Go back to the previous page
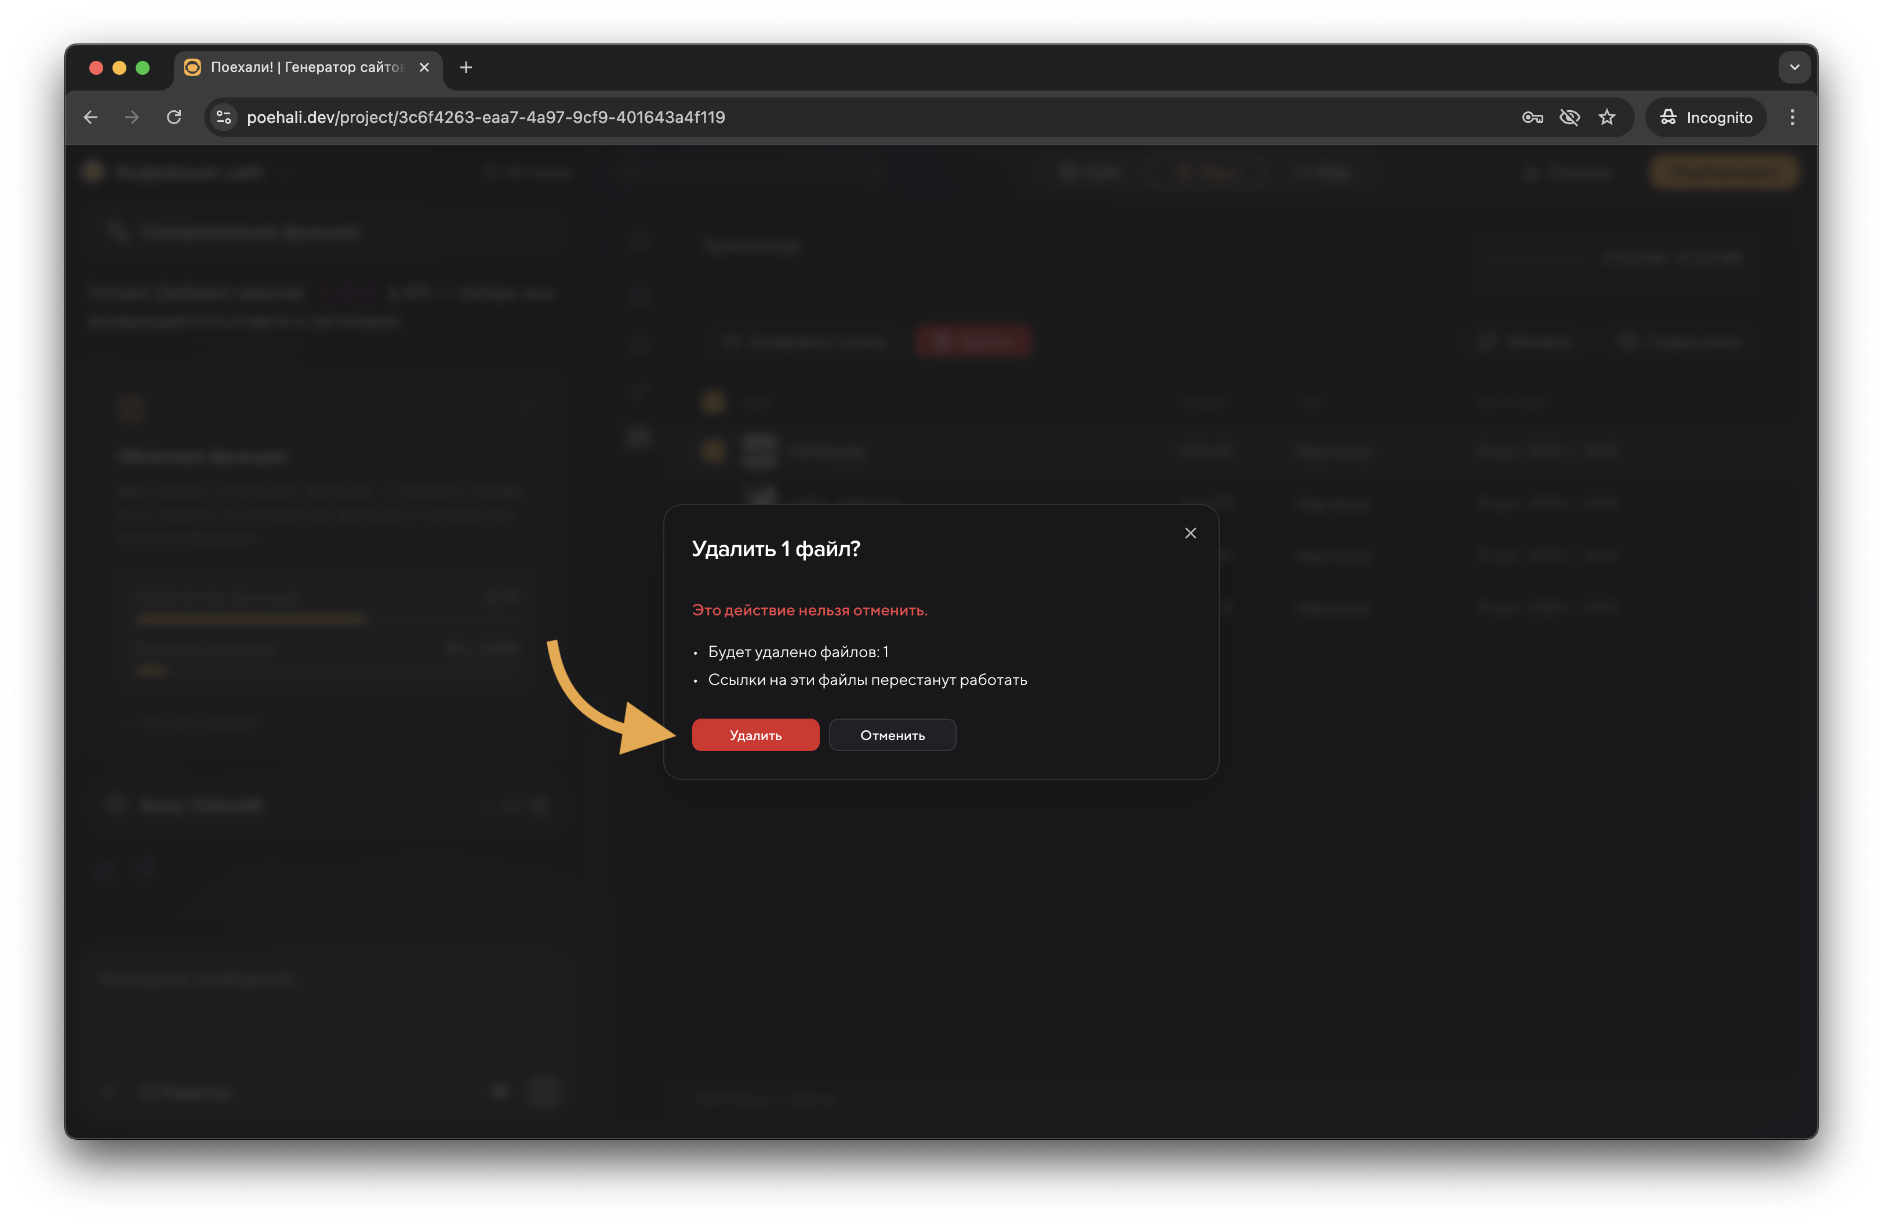Viewport: 1883px width, 1225px height. 91,117
